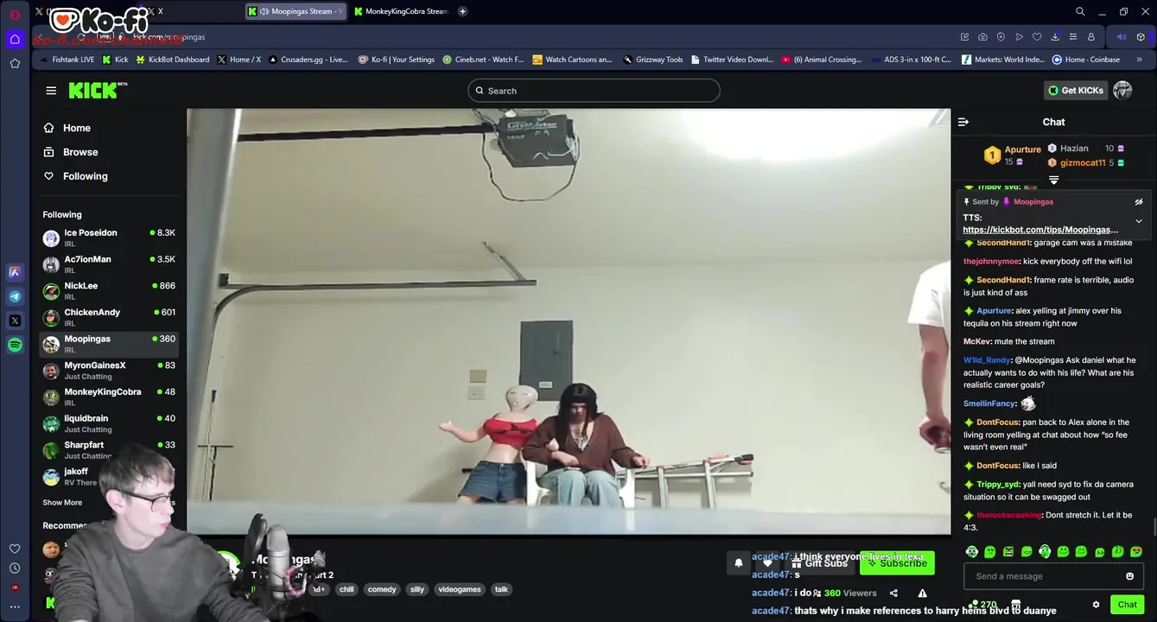This screenshot has width=1157, height=622.
Task: Open Fishtank LIVE bookmark
Action: pyautogui.click(x=67, y=60)
